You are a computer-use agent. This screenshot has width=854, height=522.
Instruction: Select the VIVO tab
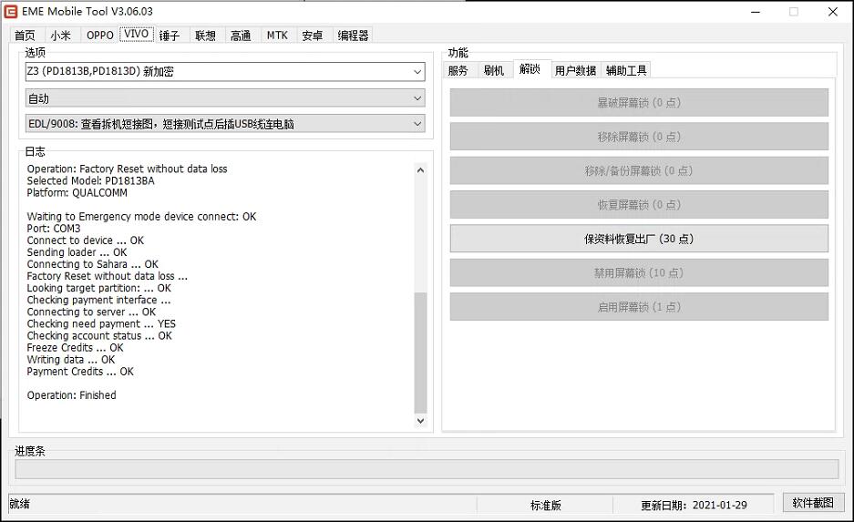pyautogui.click(x=136, y=34)
